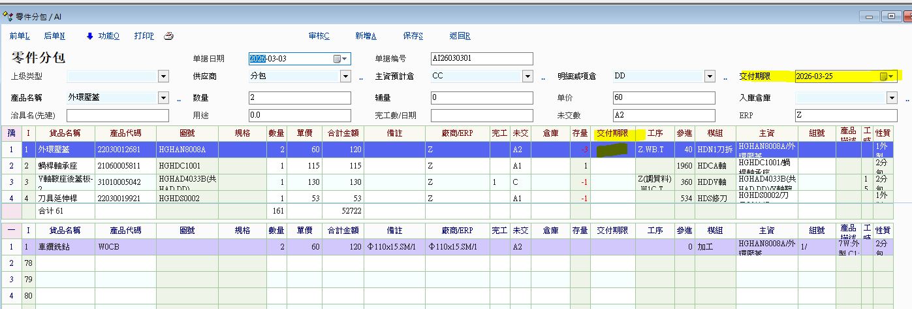
Task: Click 保存 to save the record
Action: [413, 36]
